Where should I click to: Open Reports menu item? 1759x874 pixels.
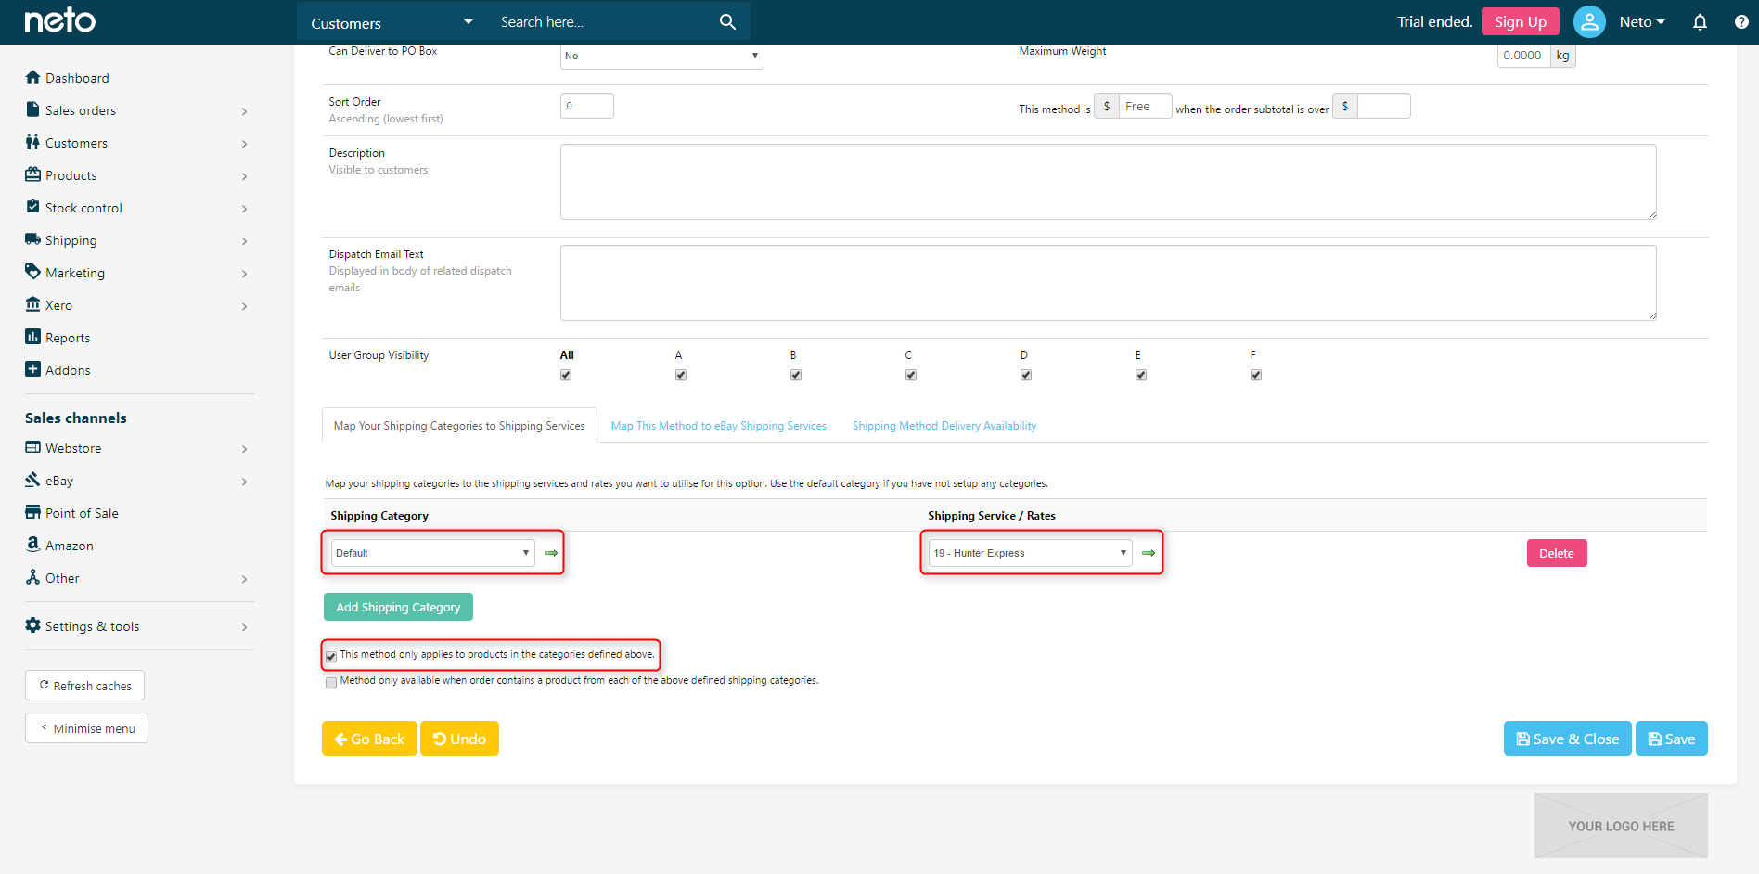(x=68, y=338)
